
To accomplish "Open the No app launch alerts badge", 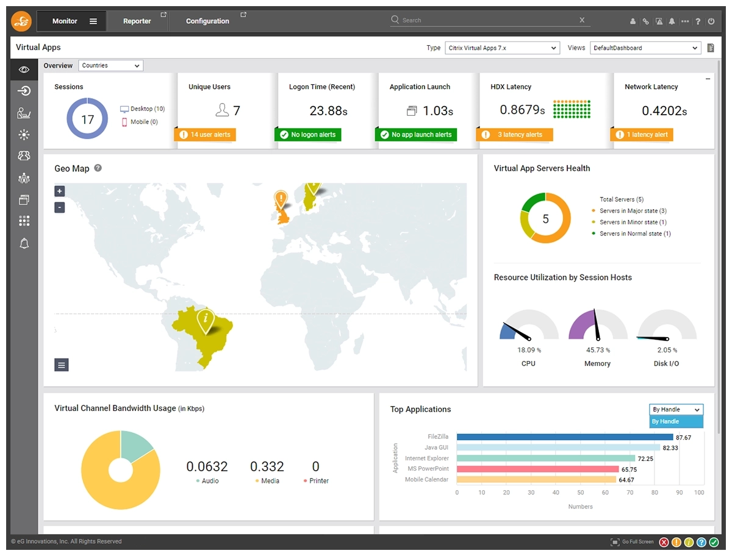I will (x=416, y=135).
